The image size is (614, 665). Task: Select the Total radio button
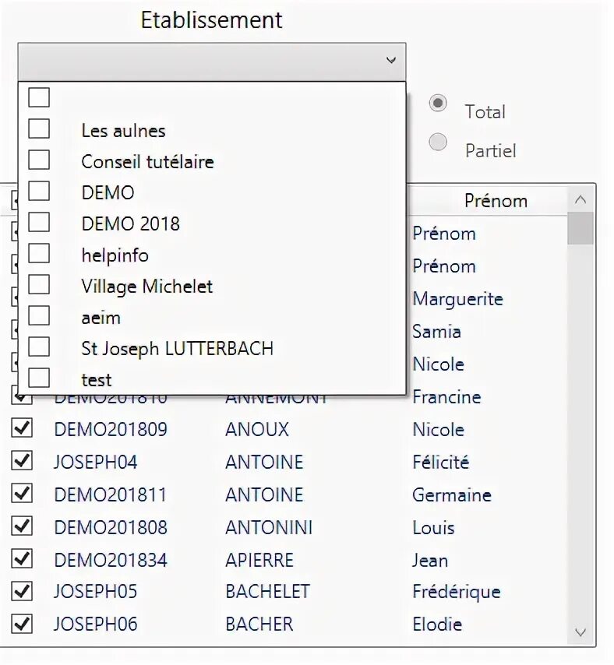pyautogui.click(x=439, y=103)
